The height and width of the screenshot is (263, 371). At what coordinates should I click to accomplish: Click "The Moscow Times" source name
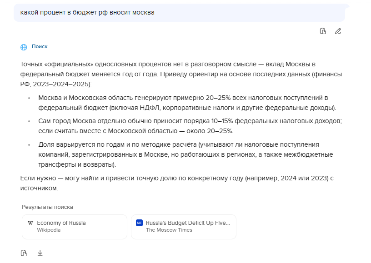coord(169,230)
